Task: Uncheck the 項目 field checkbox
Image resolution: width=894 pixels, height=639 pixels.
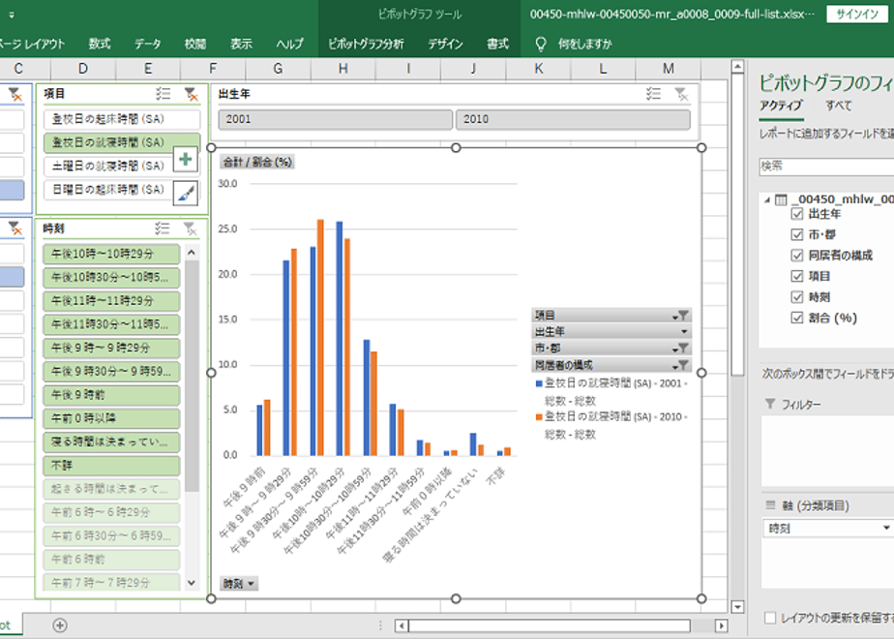Action: click(797, 276)
